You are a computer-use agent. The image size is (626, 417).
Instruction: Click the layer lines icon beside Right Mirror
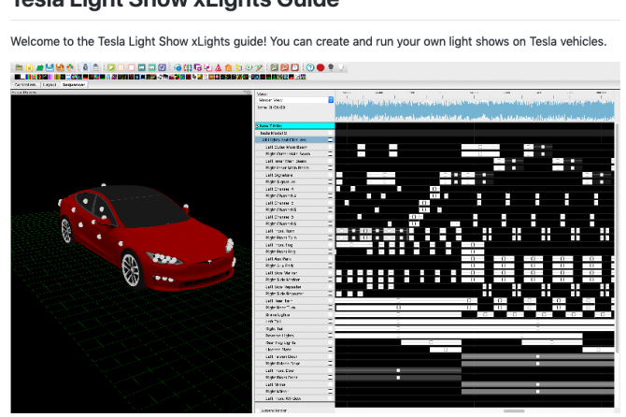pyautogui.click(x=330, y=392)
